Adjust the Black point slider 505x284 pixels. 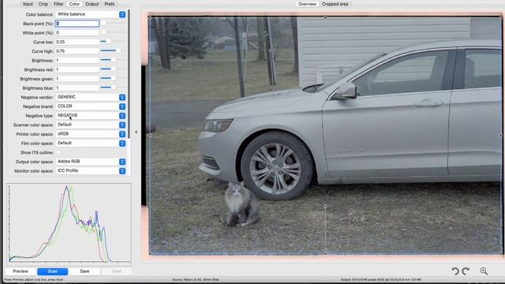tap(103, 23)
